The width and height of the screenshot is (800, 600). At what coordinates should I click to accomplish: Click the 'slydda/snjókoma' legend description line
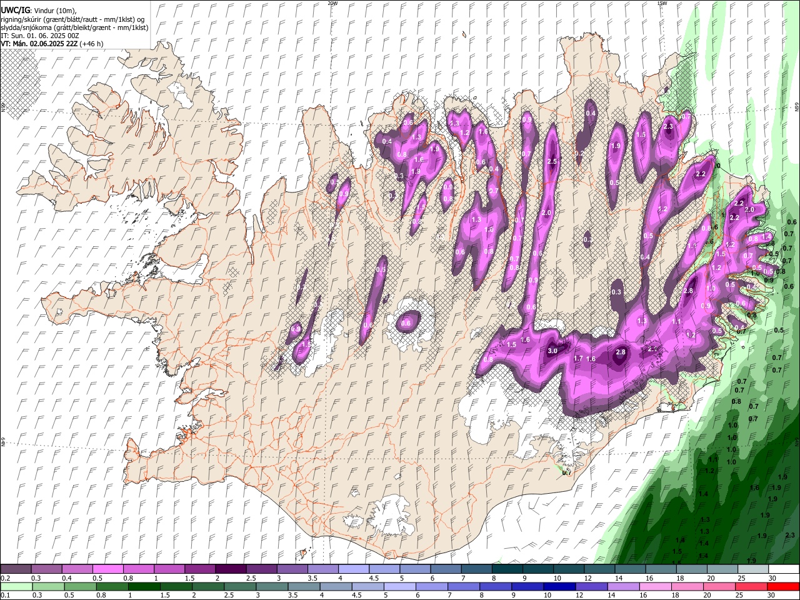(74, 27)
